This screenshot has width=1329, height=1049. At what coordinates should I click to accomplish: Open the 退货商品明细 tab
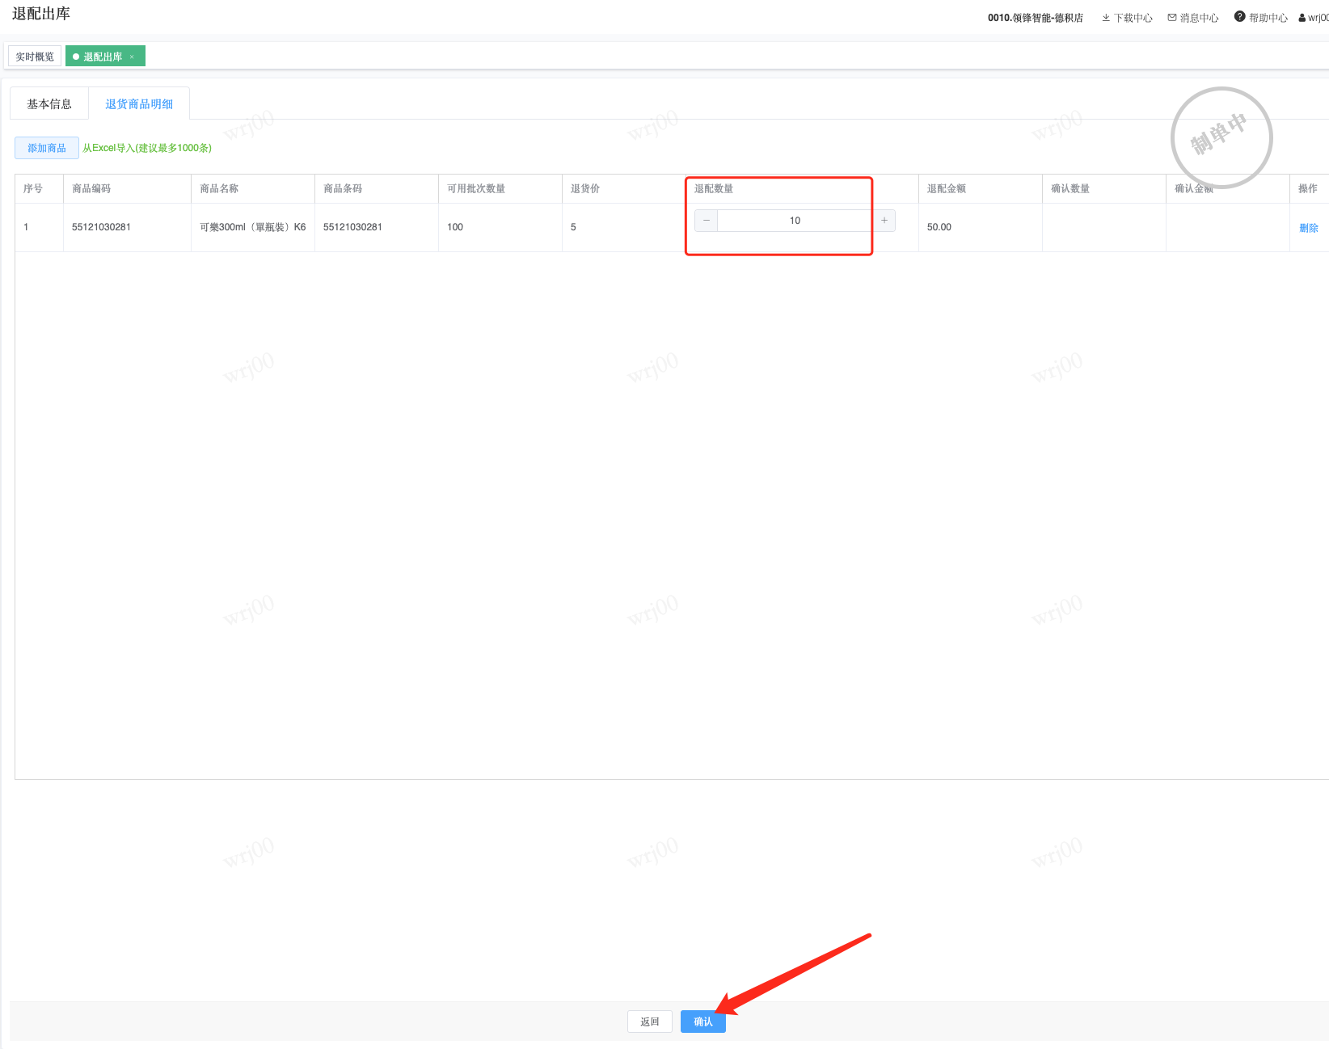click(139, 104)
